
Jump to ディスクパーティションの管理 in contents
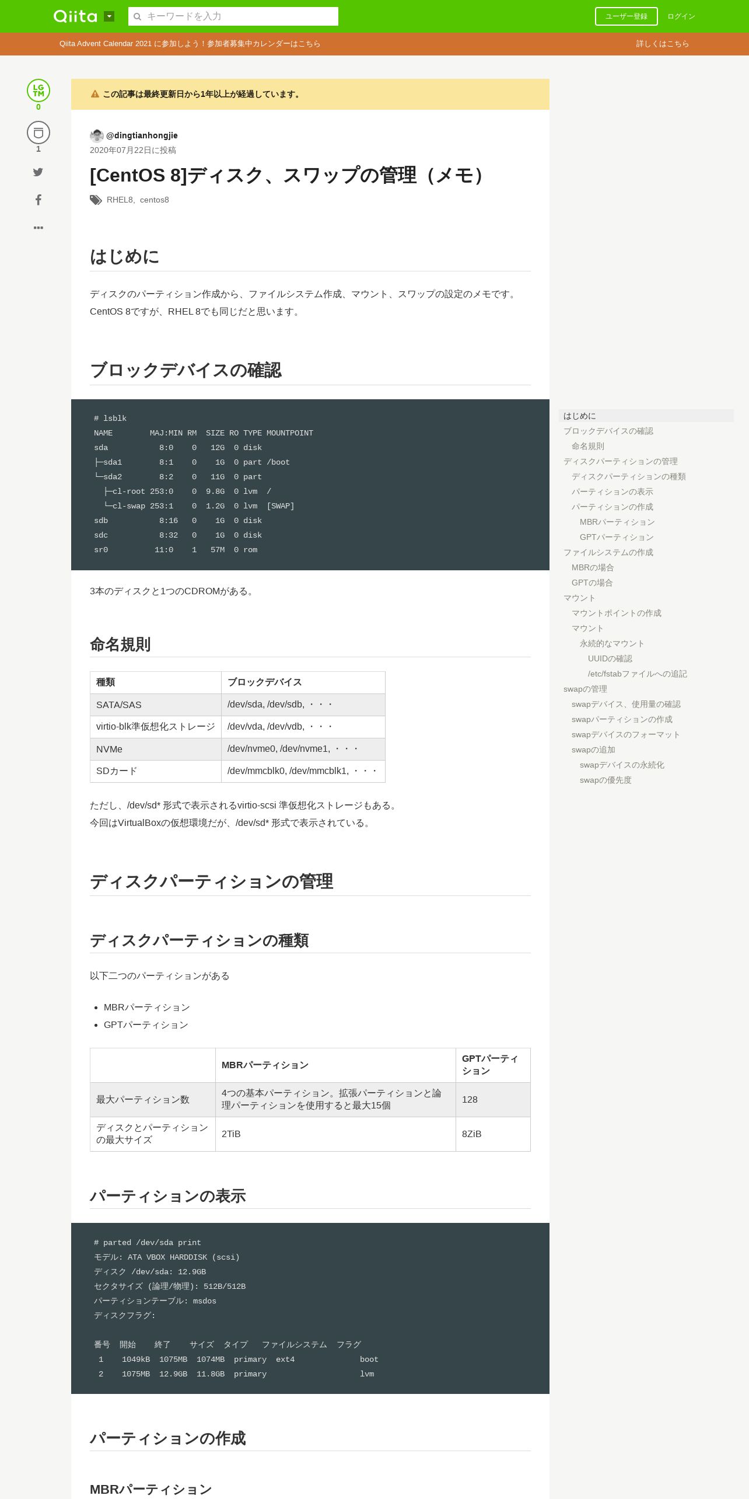click(621, 461)
